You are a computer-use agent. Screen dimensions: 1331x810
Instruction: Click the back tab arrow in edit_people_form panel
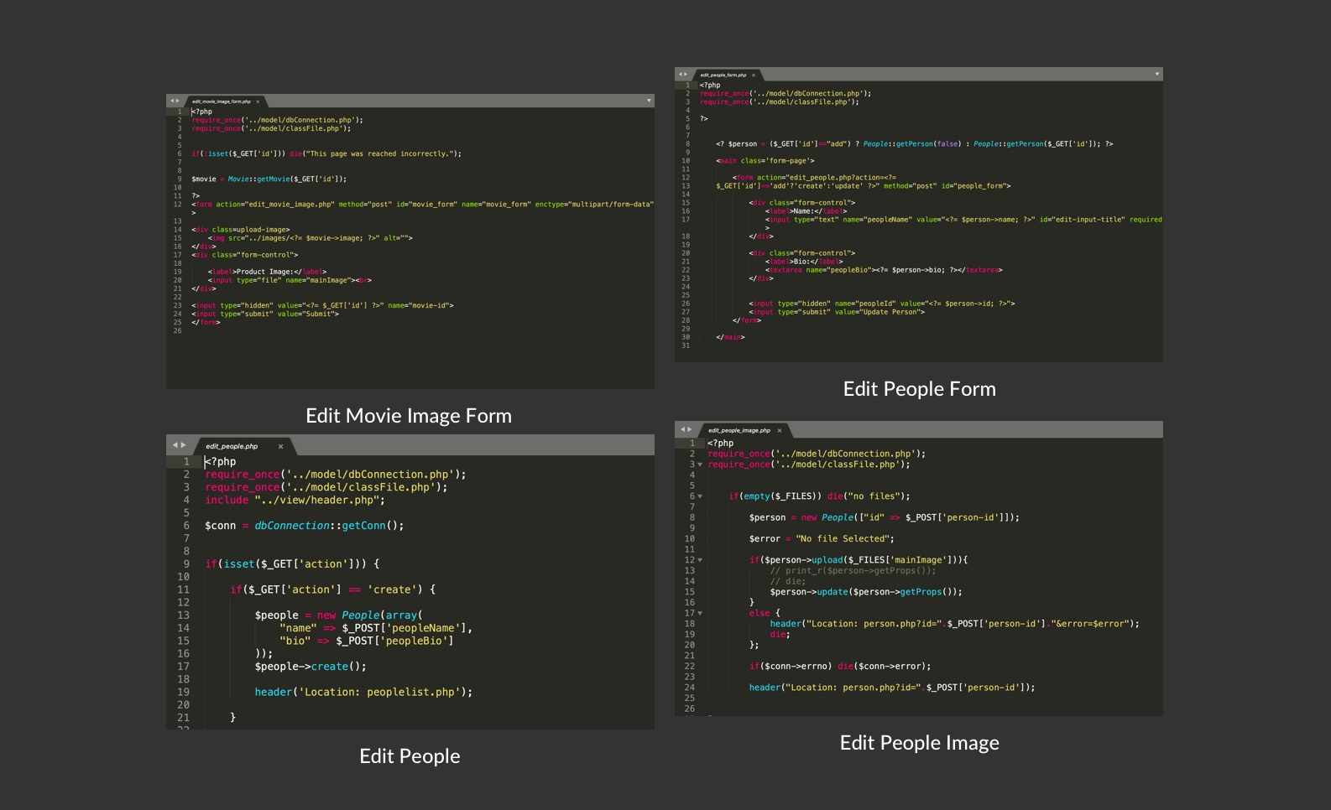tap(681, 75)
